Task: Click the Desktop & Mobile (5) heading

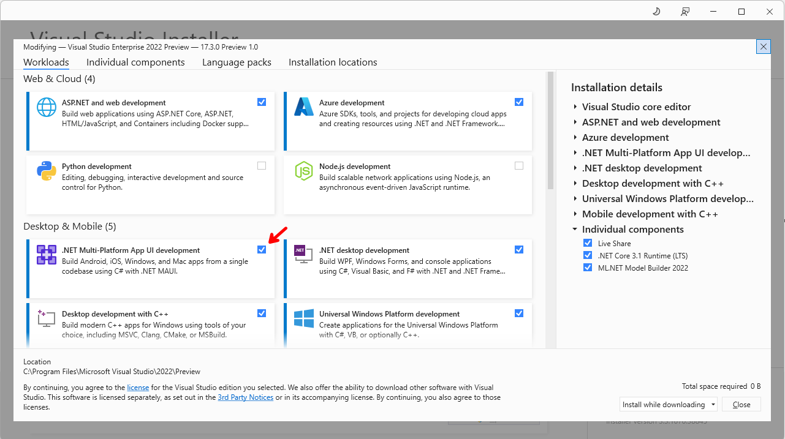Action: [x=69, y=227]
